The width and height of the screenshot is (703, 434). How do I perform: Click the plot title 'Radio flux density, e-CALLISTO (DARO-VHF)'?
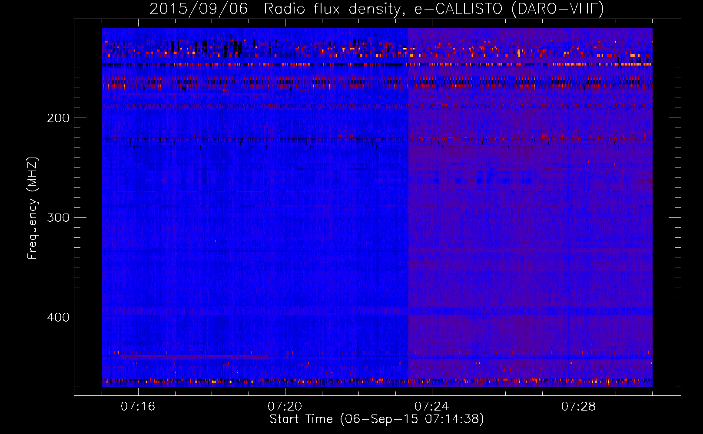pos(434,9)
